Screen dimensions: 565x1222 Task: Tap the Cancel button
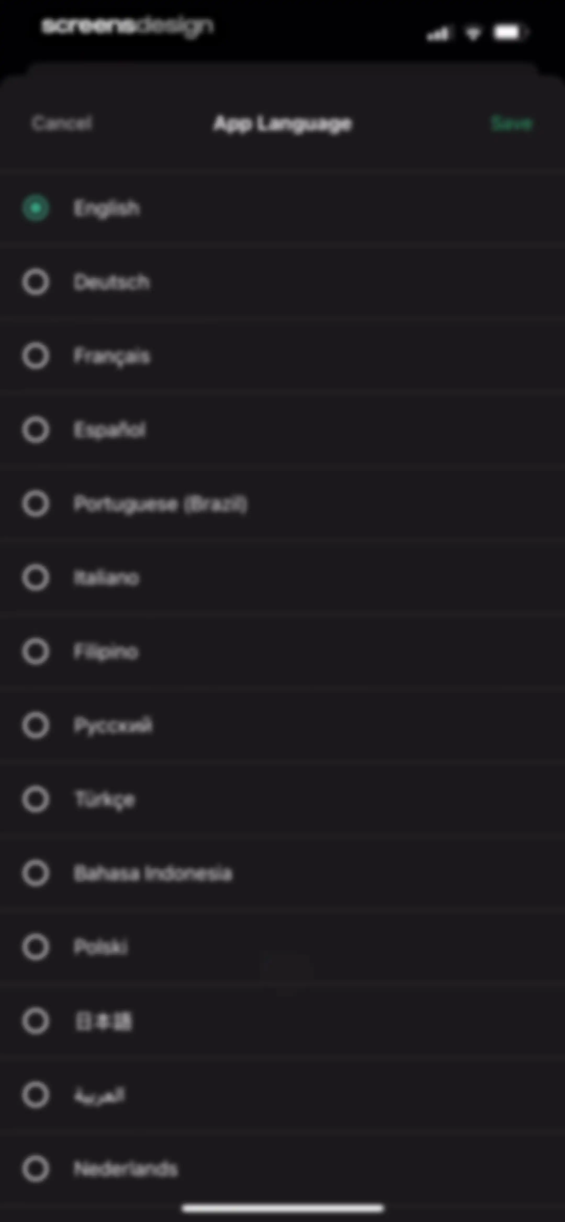click(x=62, y=123)
